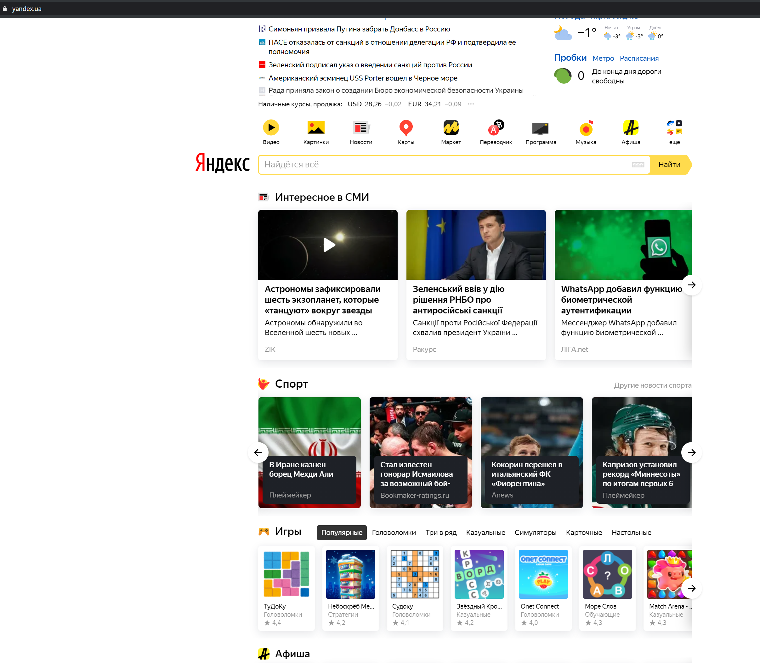Click the on-screen keyboard icon in search box

(x=638, y=165)
